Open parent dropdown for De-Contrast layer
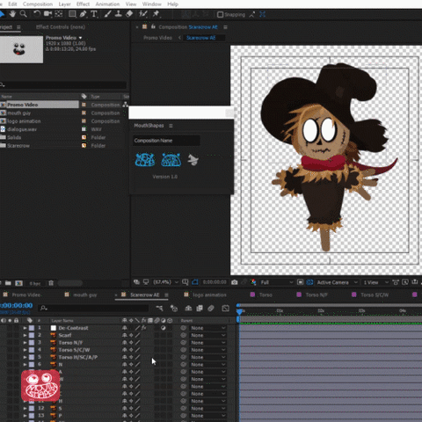The image size is (422, 422). click(208, 328)
